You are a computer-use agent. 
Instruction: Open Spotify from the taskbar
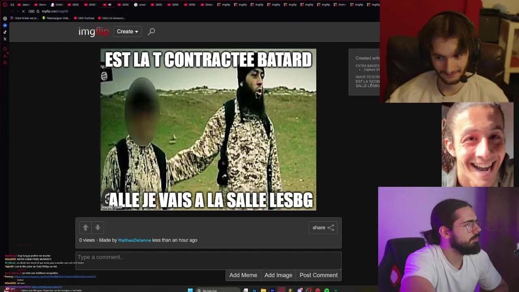[x=326, y=290]
